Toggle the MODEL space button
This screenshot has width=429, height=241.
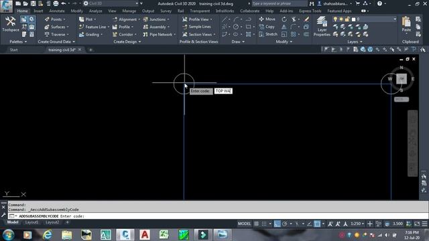(244, 224)
